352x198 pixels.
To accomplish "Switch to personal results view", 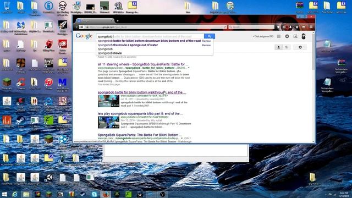I will click(x=279, y=47).
